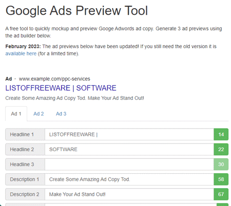Switch to the Ad 2 tab
Screen dimensions: 231x206
click(38, 114)
